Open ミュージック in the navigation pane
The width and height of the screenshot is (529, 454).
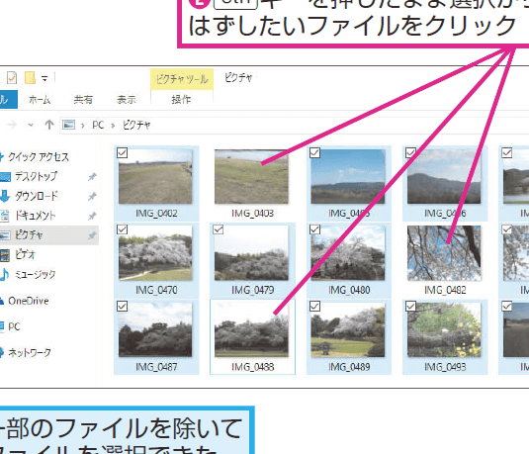[35, 274]
